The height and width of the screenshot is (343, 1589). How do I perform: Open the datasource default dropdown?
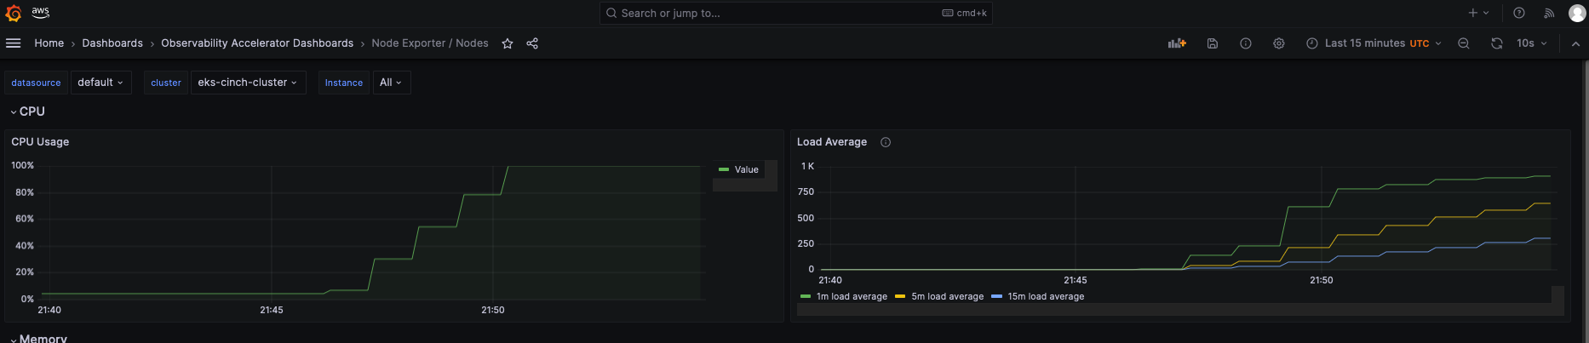pos(100,83)
